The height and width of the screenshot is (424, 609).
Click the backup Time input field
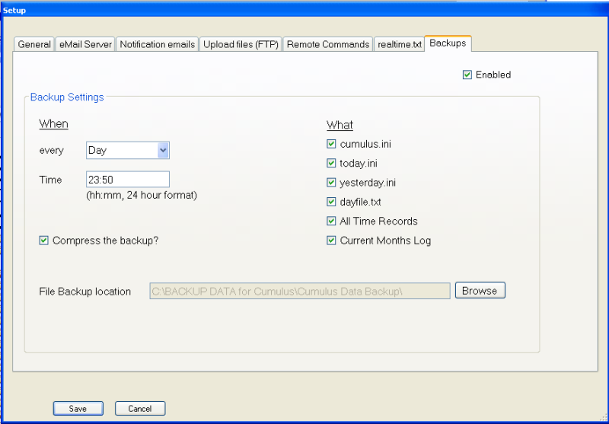127,180
